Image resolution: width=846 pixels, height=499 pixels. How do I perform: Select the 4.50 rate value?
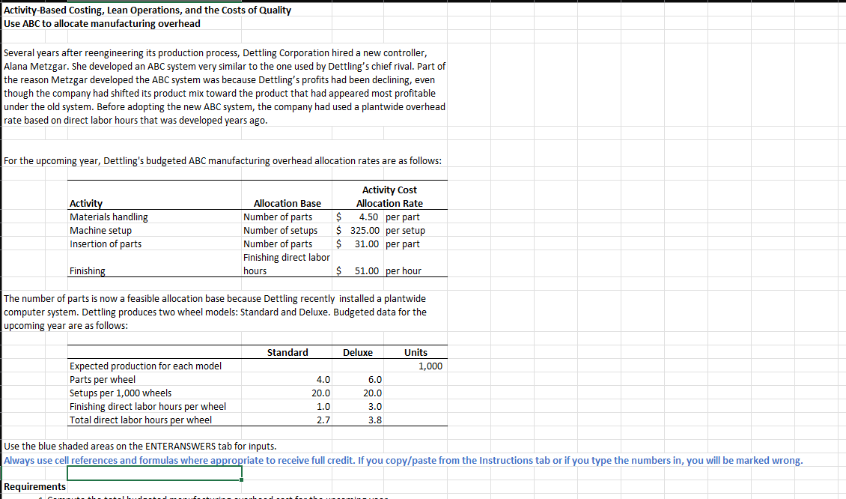[x=368, y=217]
